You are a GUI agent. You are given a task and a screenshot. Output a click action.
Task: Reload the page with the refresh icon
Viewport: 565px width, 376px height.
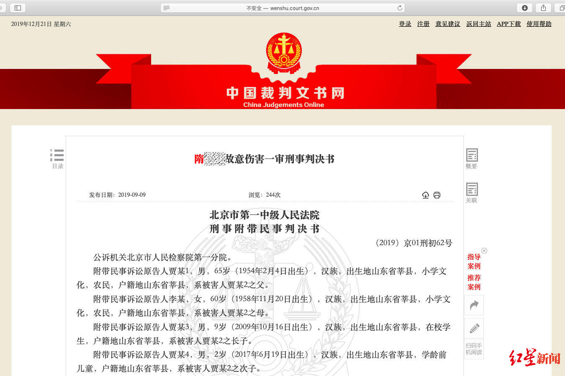(x=400, y=7)
